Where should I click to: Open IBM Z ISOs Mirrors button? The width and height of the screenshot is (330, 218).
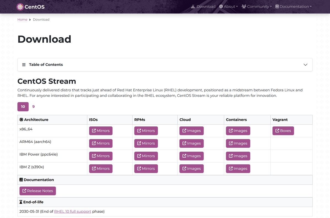(101, 169)
